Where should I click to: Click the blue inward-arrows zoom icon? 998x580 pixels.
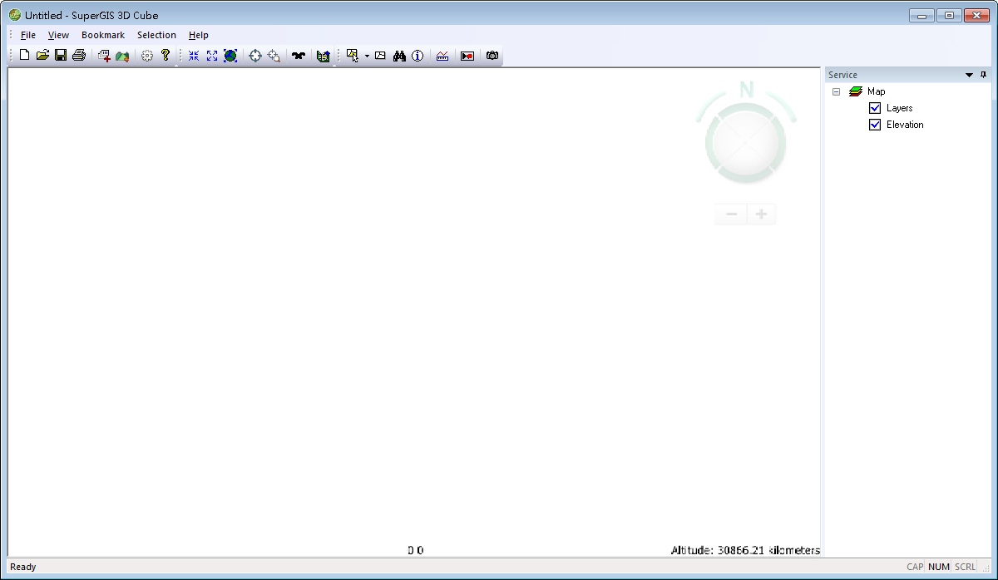coord(194,56)
